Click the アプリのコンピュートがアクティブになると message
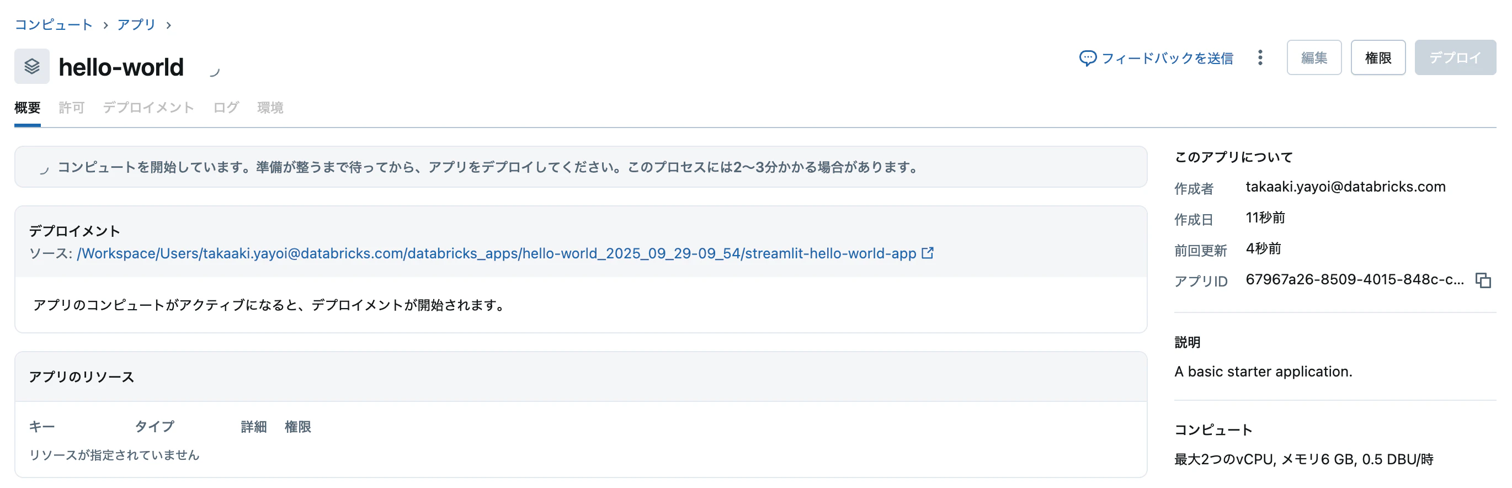 coord(270,305)
